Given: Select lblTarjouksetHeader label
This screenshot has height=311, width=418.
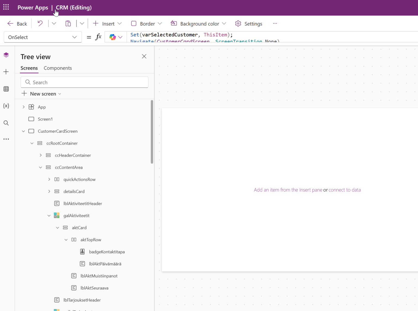Looking at the screenshot, I should click(82, 300).
